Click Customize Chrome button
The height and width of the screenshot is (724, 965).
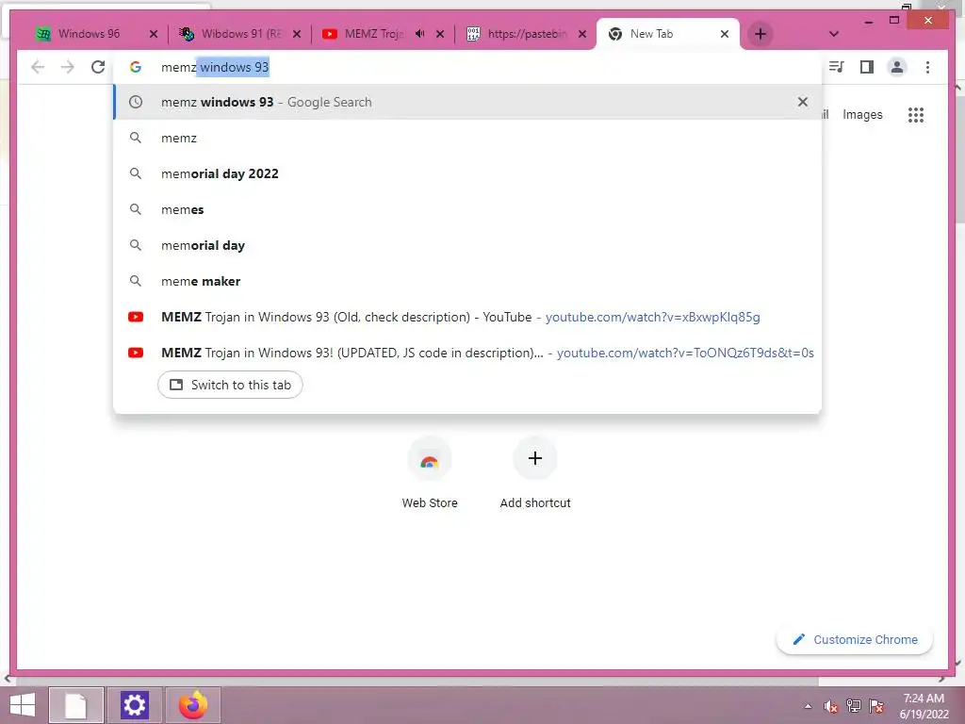[x=855, y=640]
